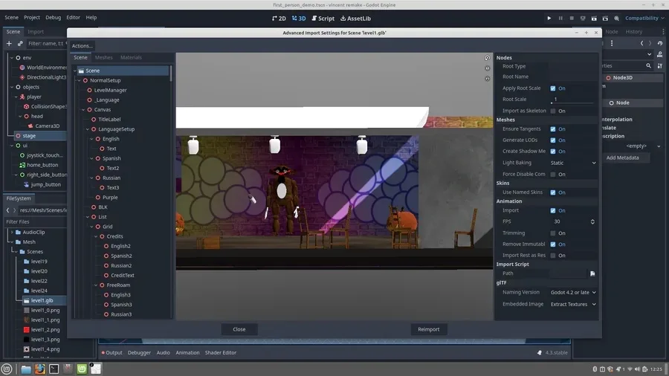The image size is (669, 376).
Task: Select the WorldEnvironment node
Action: 46,68
